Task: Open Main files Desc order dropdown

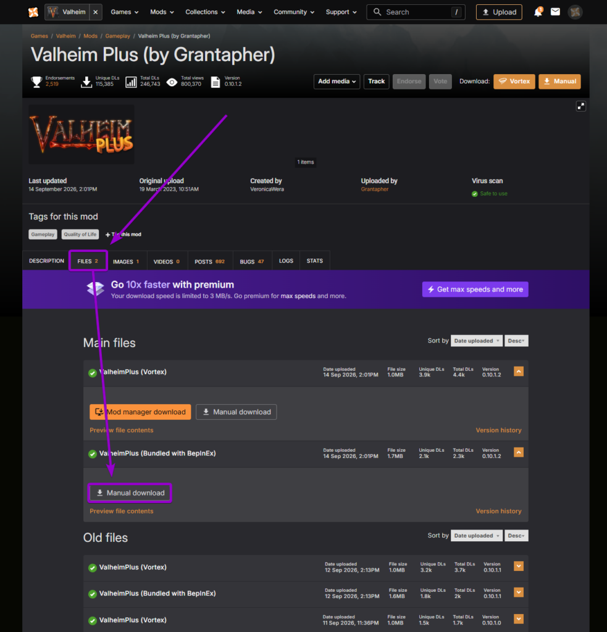Action: tap(516, 341)
